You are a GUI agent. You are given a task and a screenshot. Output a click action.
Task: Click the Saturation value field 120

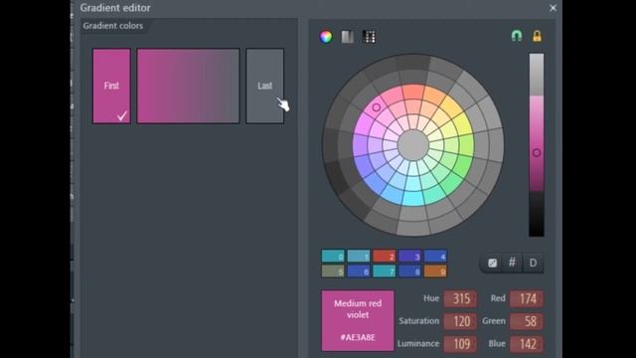tap(460, 321)
